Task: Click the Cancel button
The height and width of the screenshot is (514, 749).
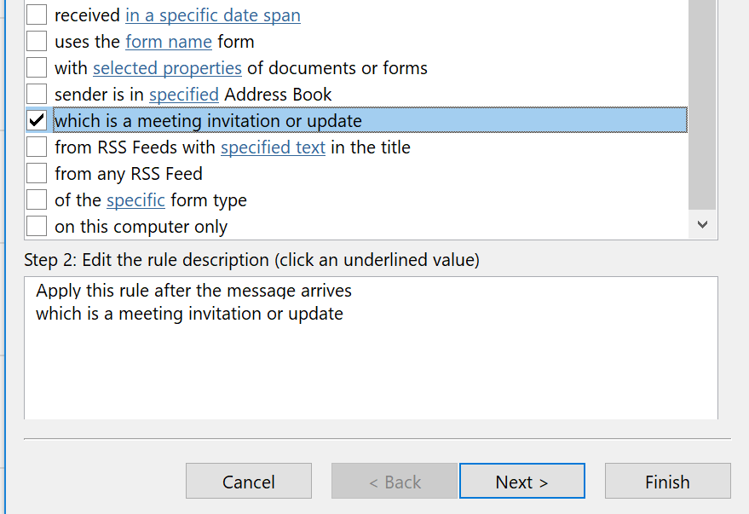Action: [x=249, y=481]
